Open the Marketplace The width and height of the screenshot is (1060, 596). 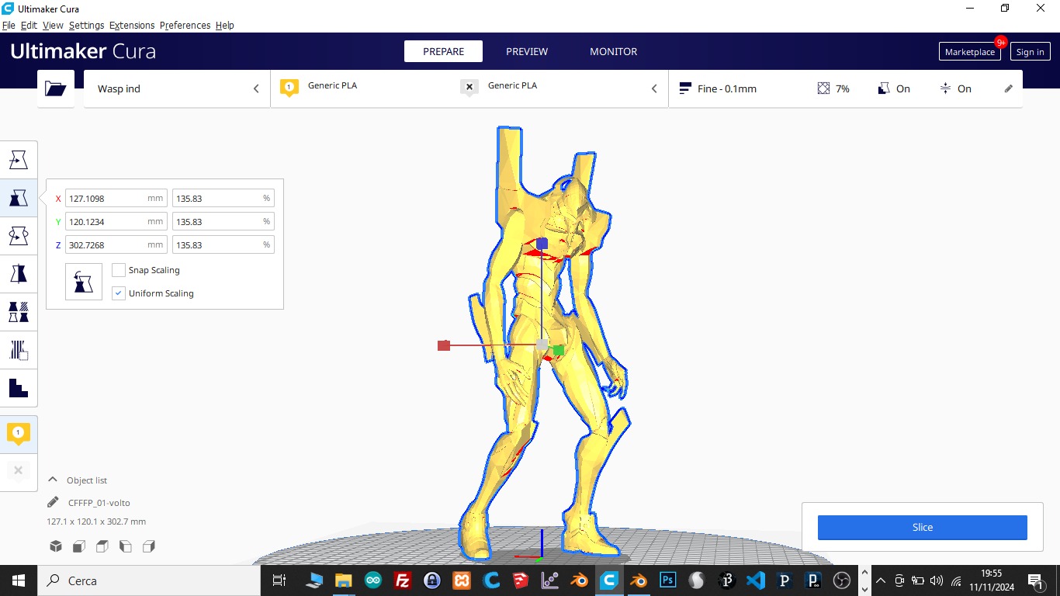pos(969,52)
